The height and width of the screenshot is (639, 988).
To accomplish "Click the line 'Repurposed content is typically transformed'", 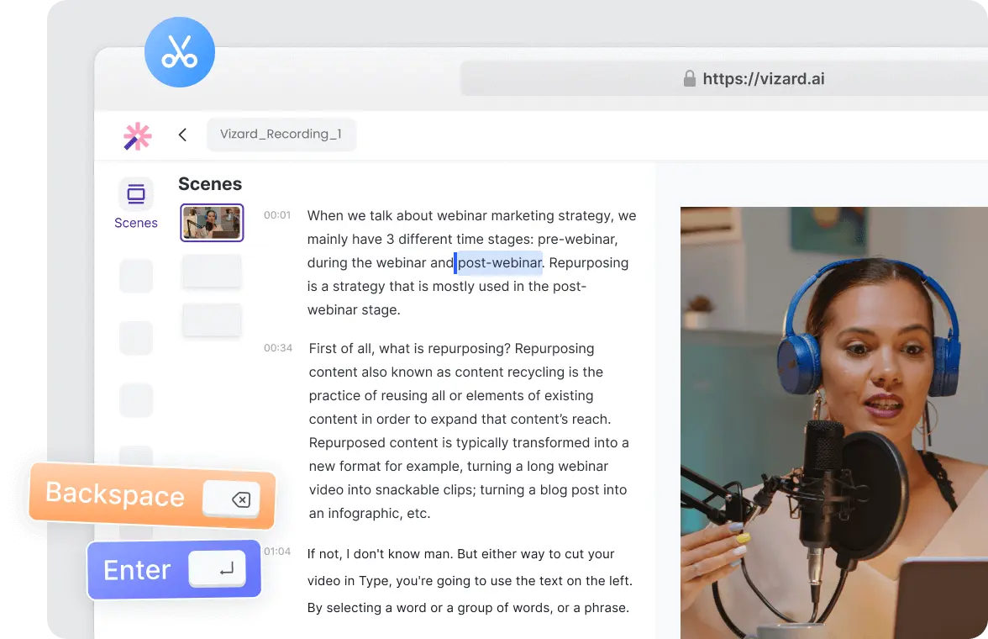I will (469, 443).
